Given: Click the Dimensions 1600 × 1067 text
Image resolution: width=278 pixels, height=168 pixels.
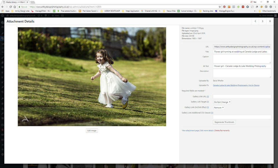Looking at the screenshot, I should point(192,39).
